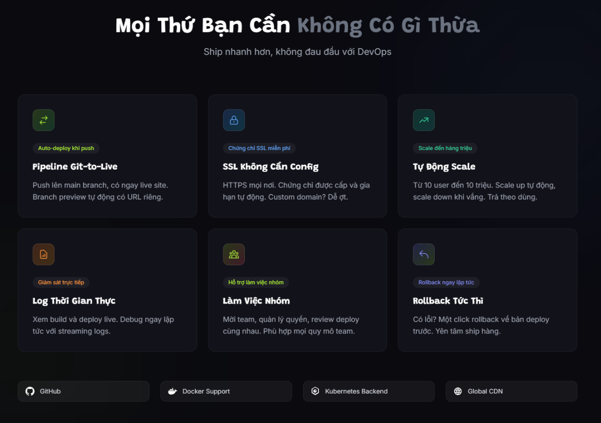Image resolution: width=601 pixels, height=423 pixels.
Task: Select the "Chứng chỉ SSL miễn phí" tag
Action: tap(259, 148)
